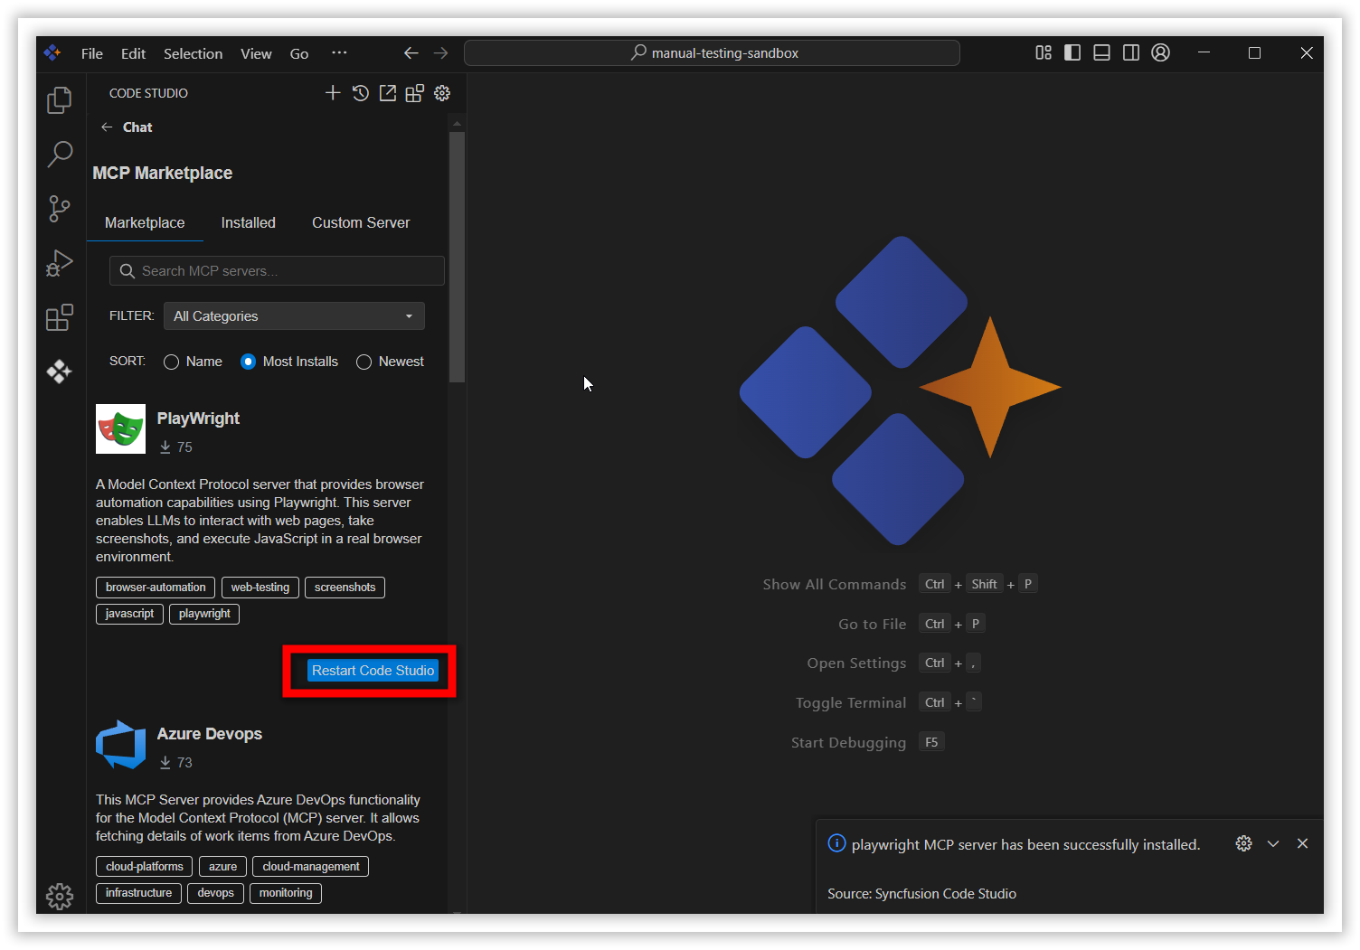Click the Azure Devops server logo

(x=120, y=744)
